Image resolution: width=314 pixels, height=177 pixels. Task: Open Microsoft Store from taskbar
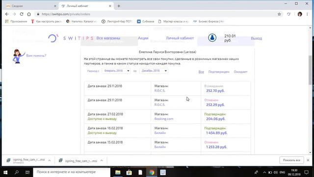[129, 172]
